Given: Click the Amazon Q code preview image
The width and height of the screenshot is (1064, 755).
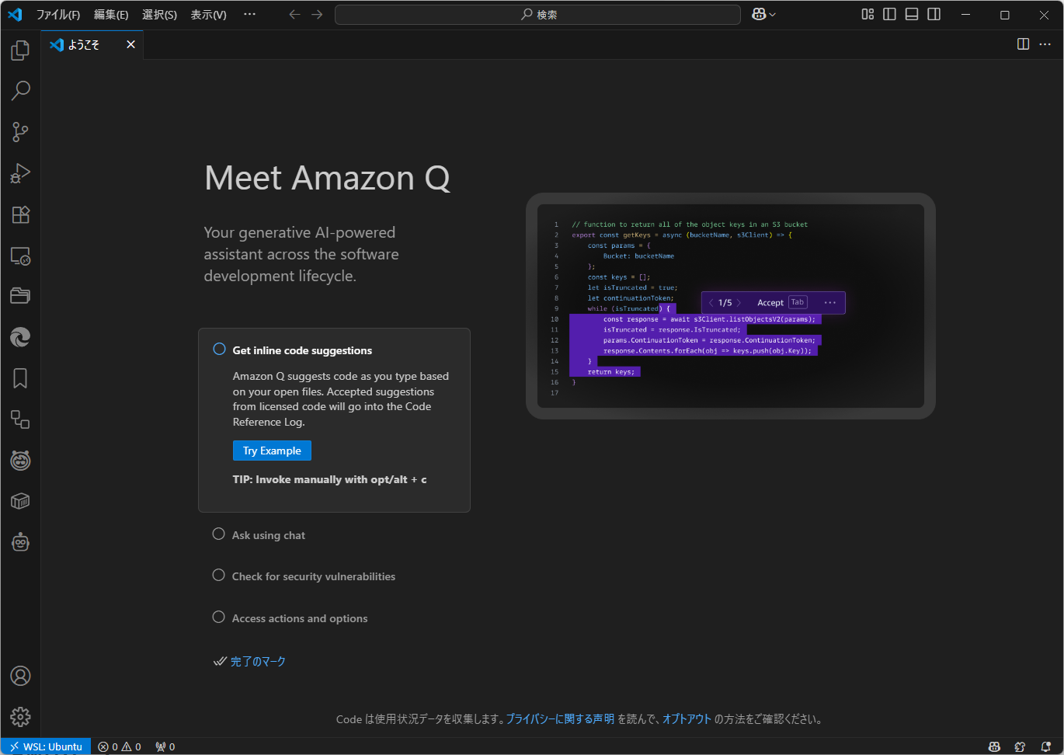Looking at the screenshot, I should coord(730,306).
